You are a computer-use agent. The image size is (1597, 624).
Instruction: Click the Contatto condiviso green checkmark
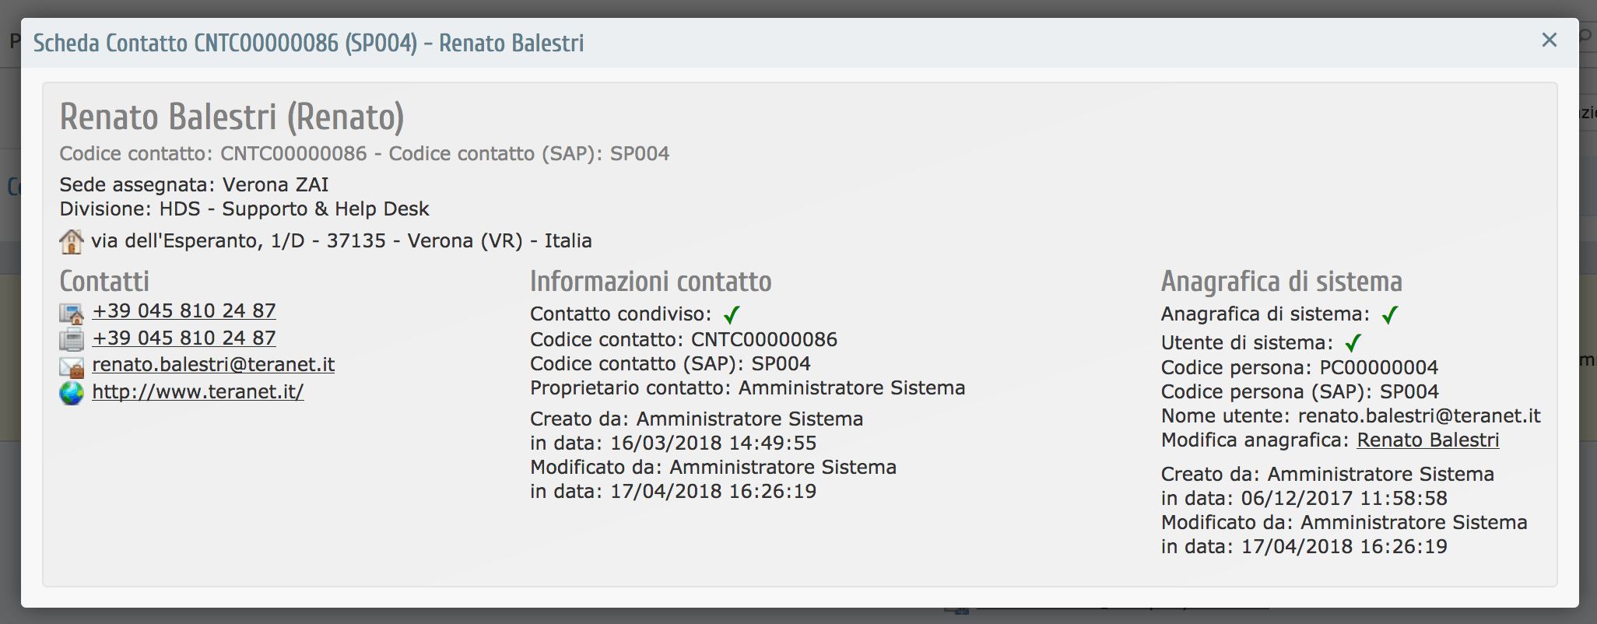tap(732, 314)
